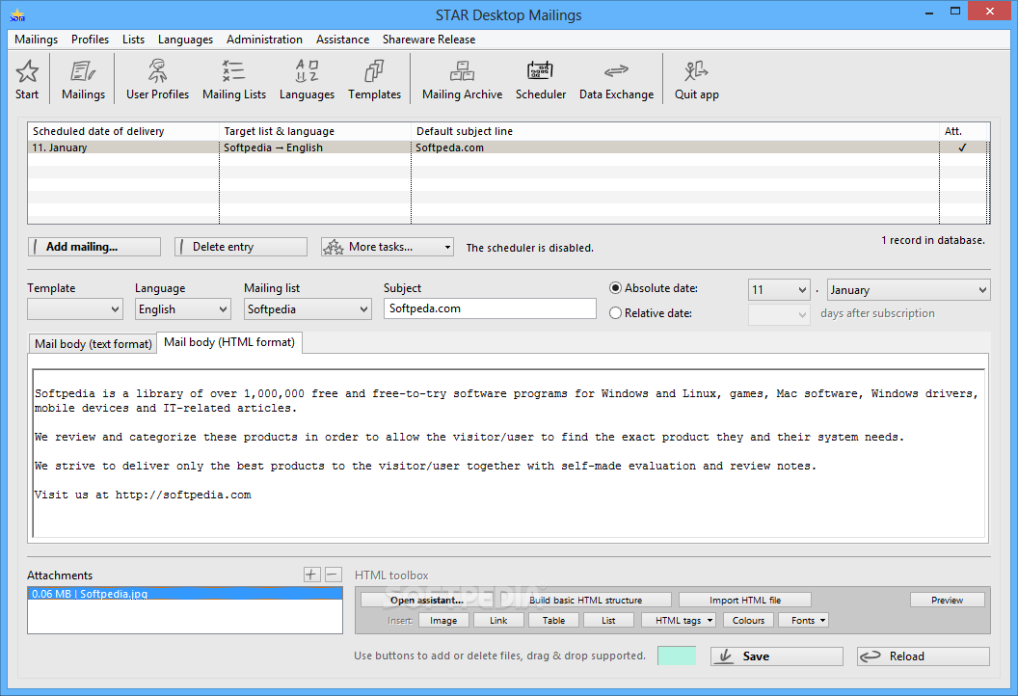
Task: Click the minus icon to remove attachment
Action: (x=333, y=575)
